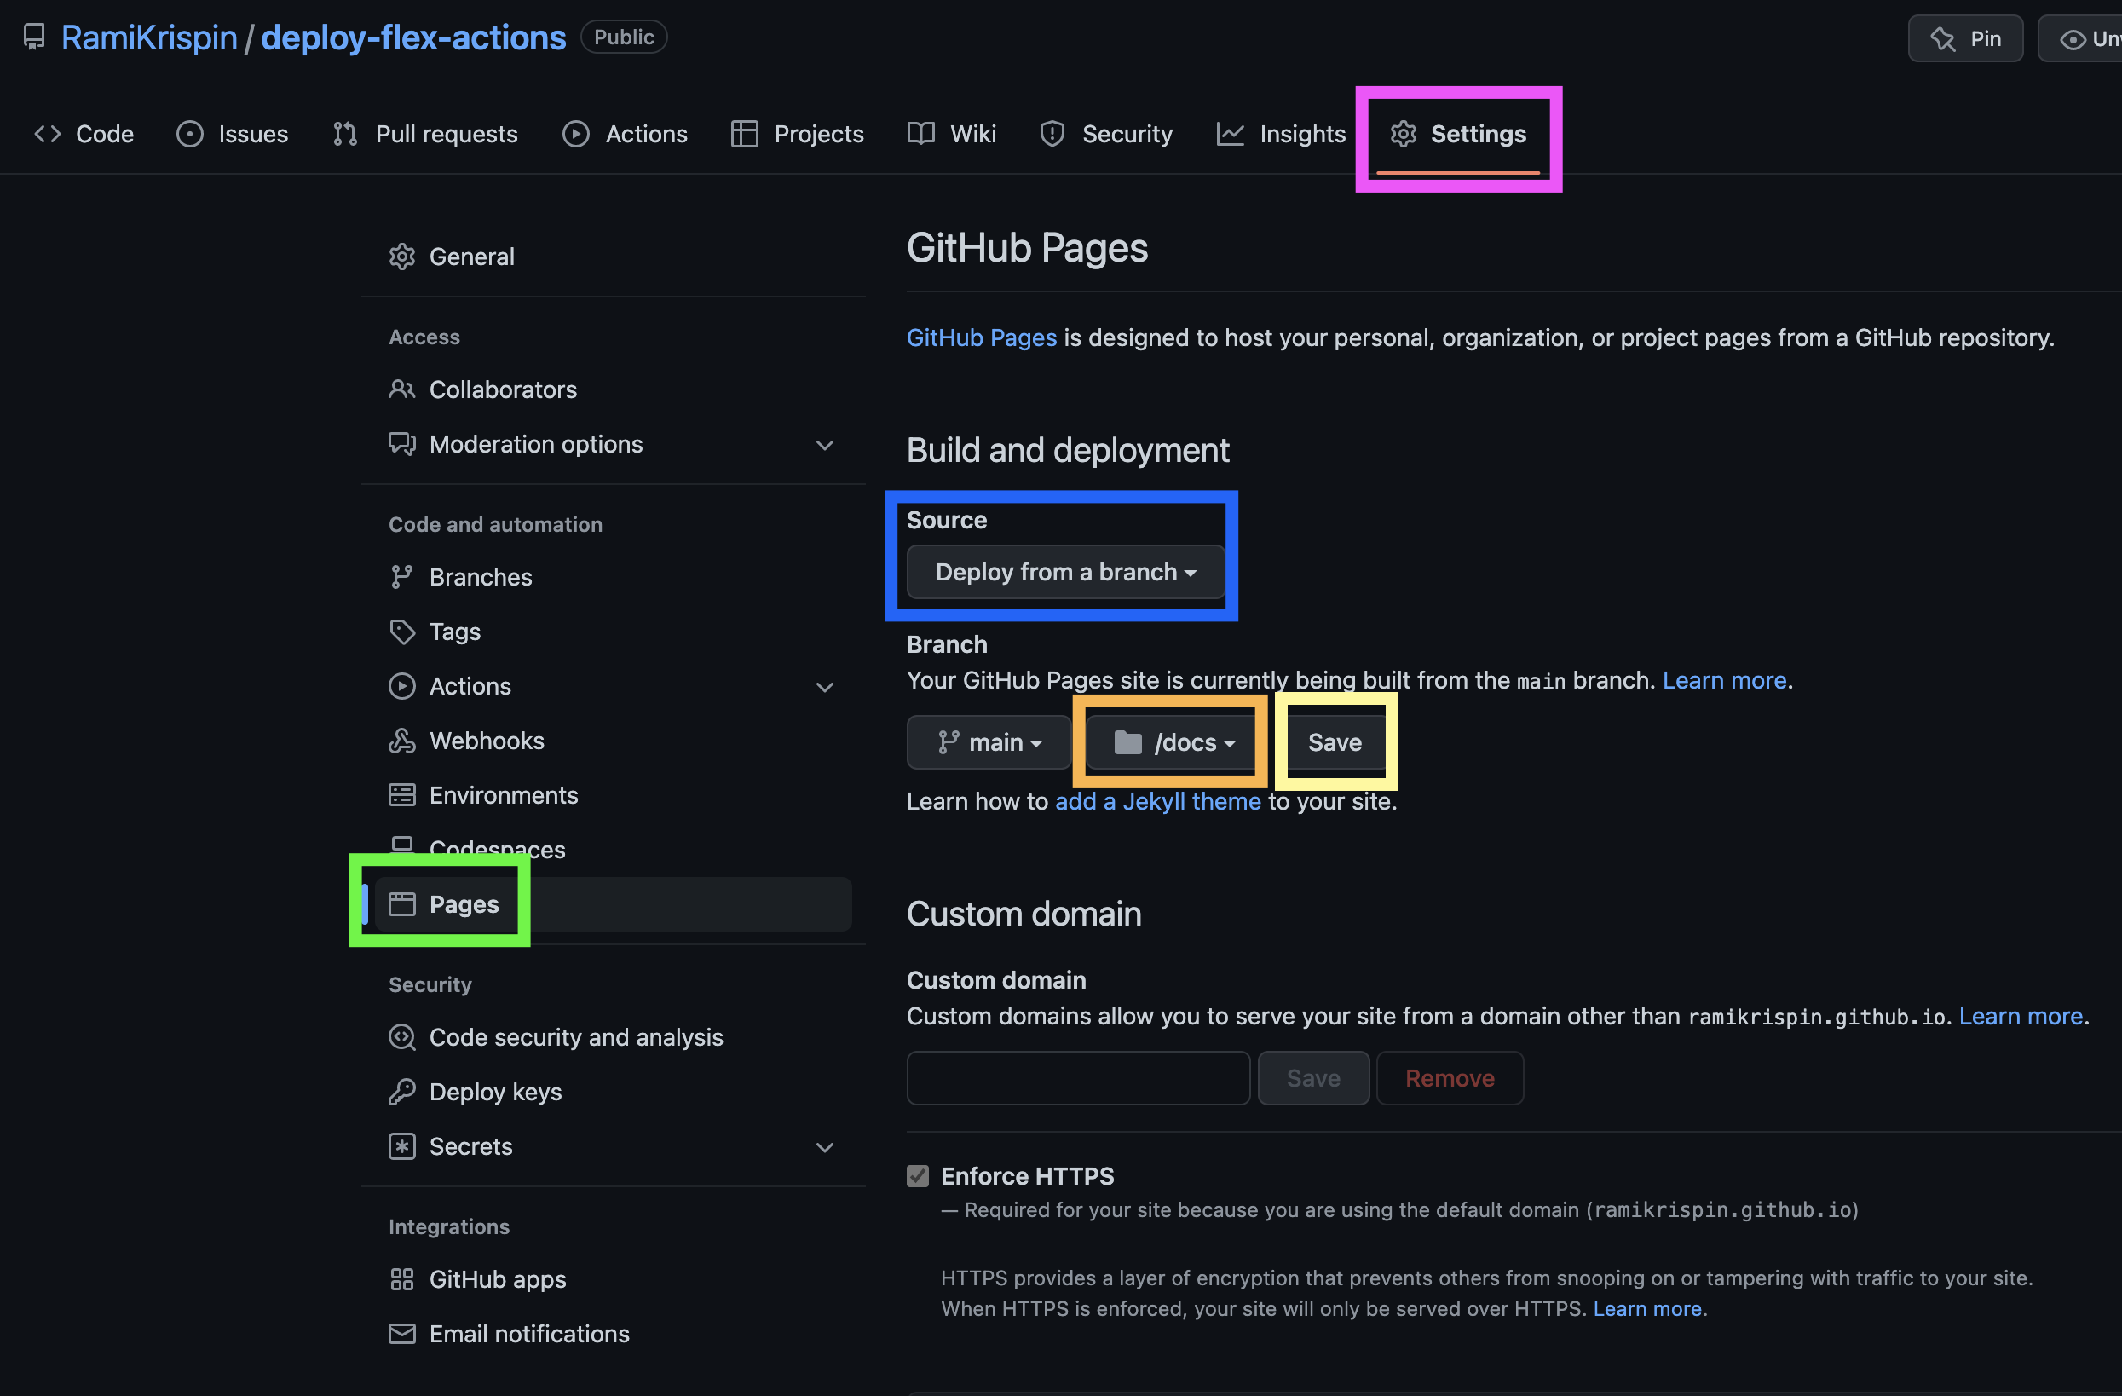2122x1396 pixels.
Task: Open the add a Jekyll theme link
Action: [x=1157, y=801]
